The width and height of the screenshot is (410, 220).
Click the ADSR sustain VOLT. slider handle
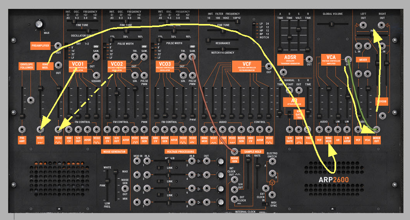point(298,29)
